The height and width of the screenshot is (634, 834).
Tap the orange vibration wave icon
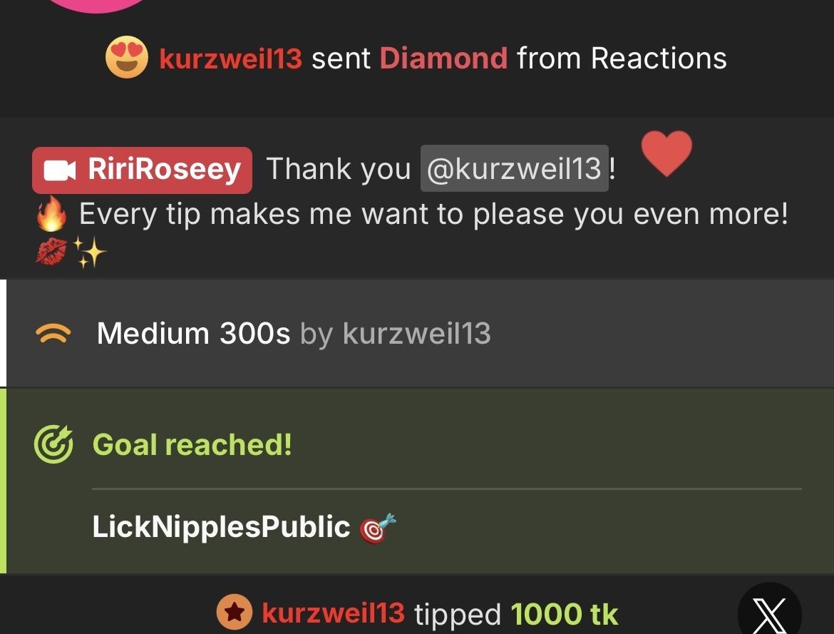53,334
